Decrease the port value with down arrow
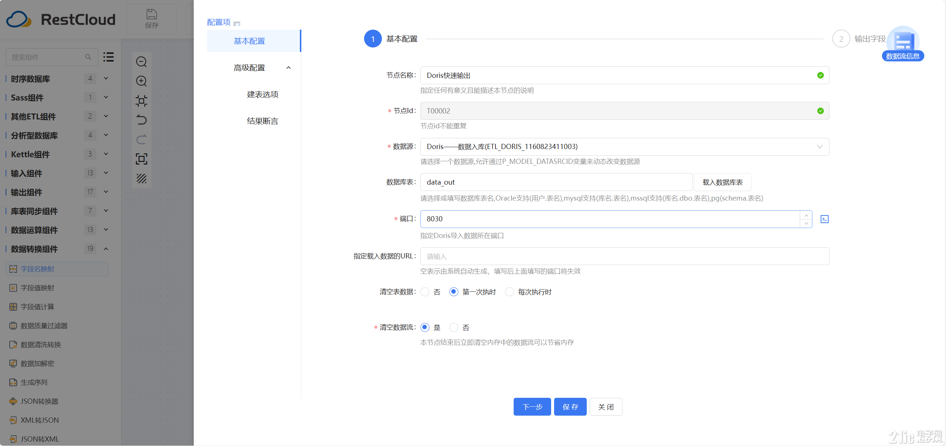This screenshot has width=946, height=446. pyautogui.click(x=806, y=223)
